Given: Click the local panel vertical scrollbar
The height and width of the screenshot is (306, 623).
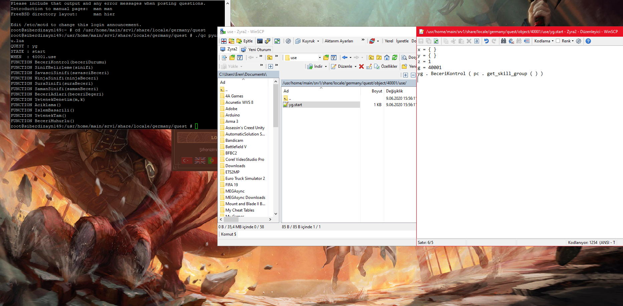Looking at the screenshot, I should (276, 105).
